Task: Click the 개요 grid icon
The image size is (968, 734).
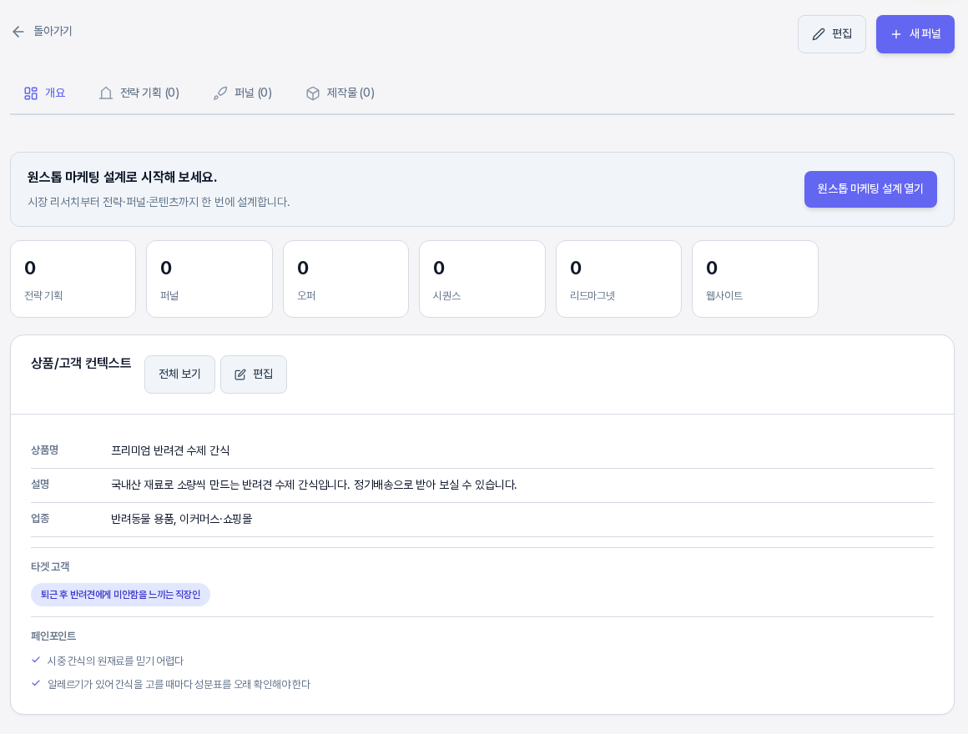Action: click(31, 93)
